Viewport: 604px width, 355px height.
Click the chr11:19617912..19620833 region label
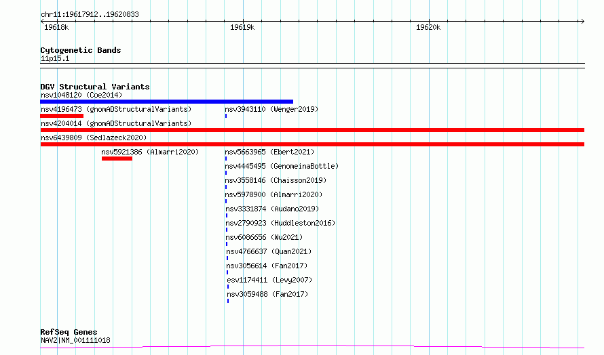pyautogui.click(x=90, y=15)
